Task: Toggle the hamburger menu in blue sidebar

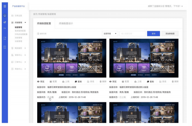Action: [x=5, y=6]
